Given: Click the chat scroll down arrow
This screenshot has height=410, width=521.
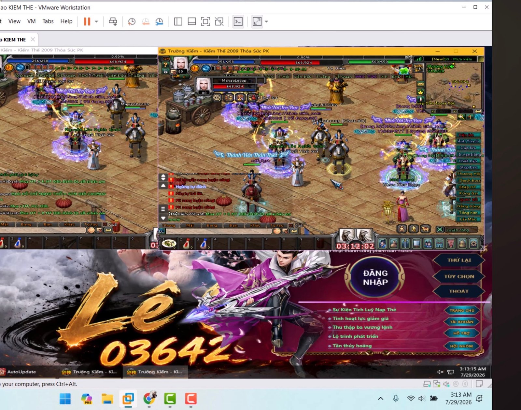Looking at the screenshot, I should click(163, 218).
